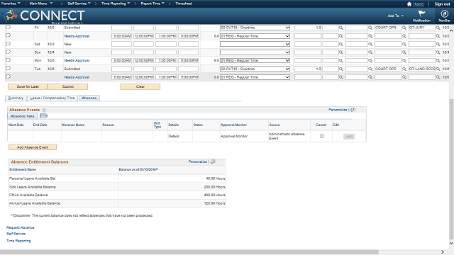Select the Absence Take tab
Screen dimensions: 454x255
[22, 116]
